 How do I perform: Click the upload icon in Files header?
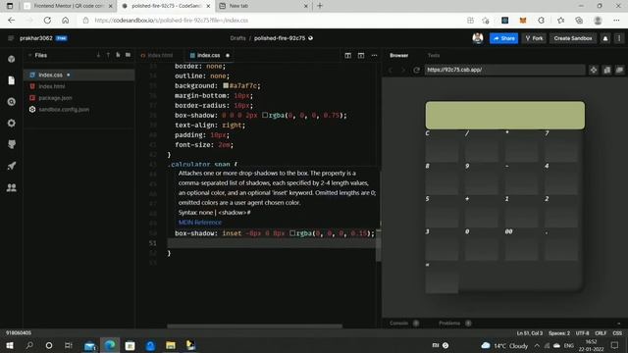(x=108, y=55)
